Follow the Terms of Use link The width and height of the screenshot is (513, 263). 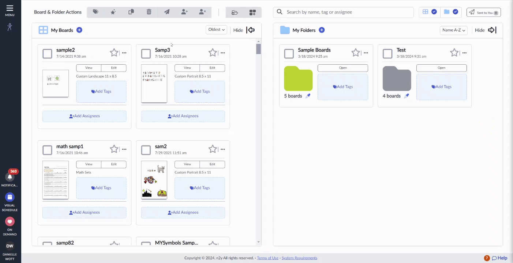pyautogui.click(x=267, y=258)
